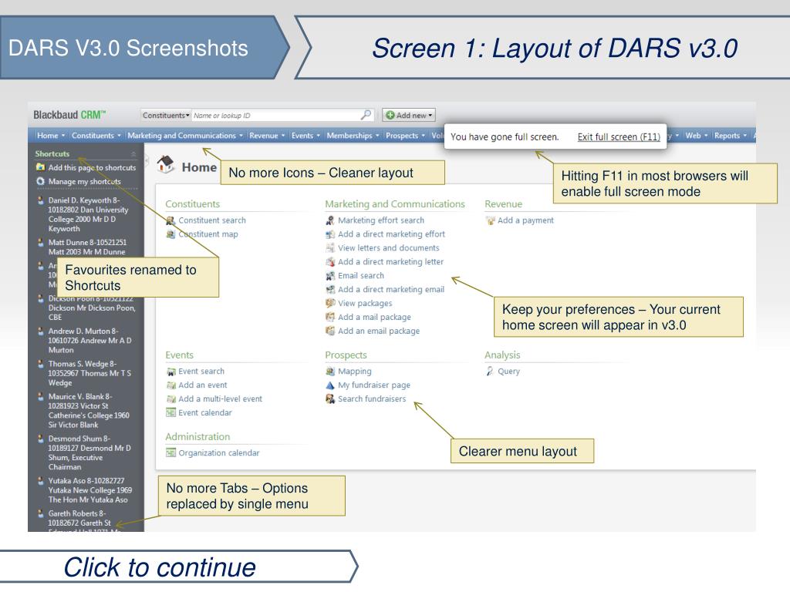Expand the Prospects navigation menu

pos(405,136)
